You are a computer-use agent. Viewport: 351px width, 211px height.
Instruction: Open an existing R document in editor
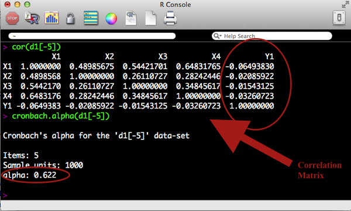(131, 18)
